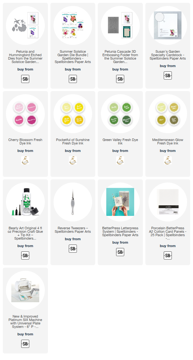Click SB store icon under Platinum SIX Machine
This screenshot has height=360, width=193.
[25, 344]
